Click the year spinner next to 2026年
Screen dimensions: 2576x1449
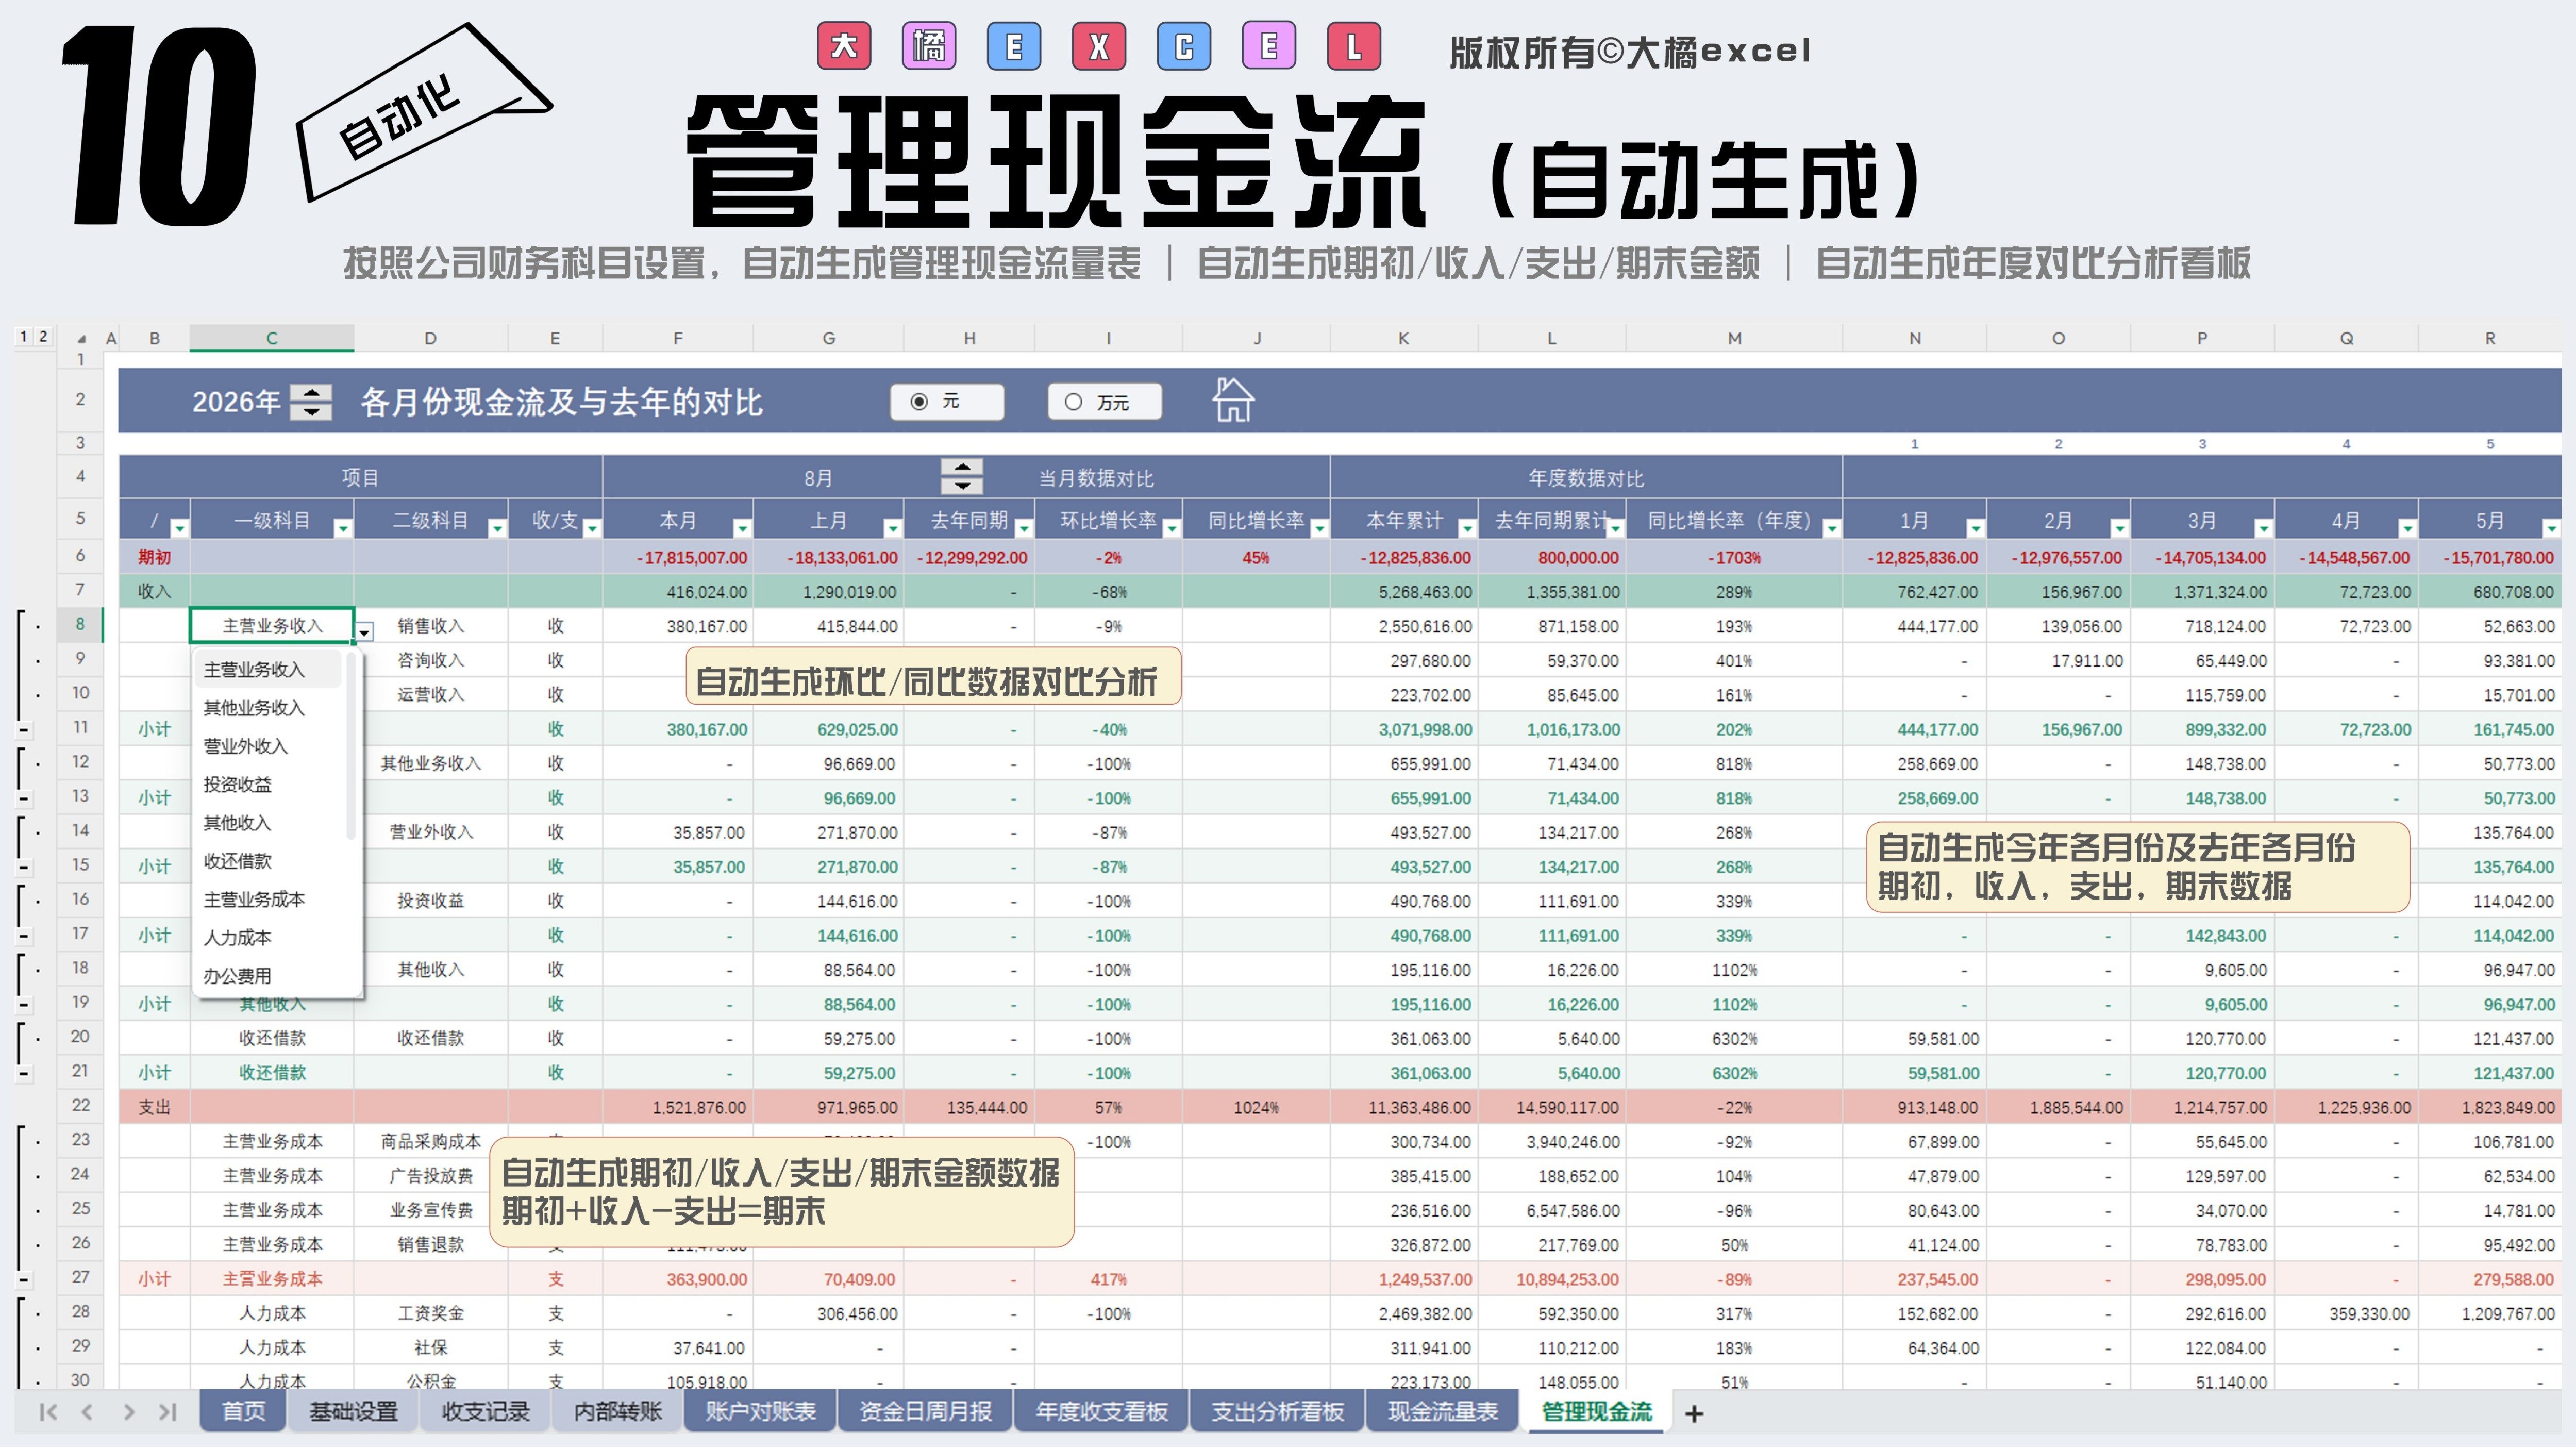[x=311, y=402]
